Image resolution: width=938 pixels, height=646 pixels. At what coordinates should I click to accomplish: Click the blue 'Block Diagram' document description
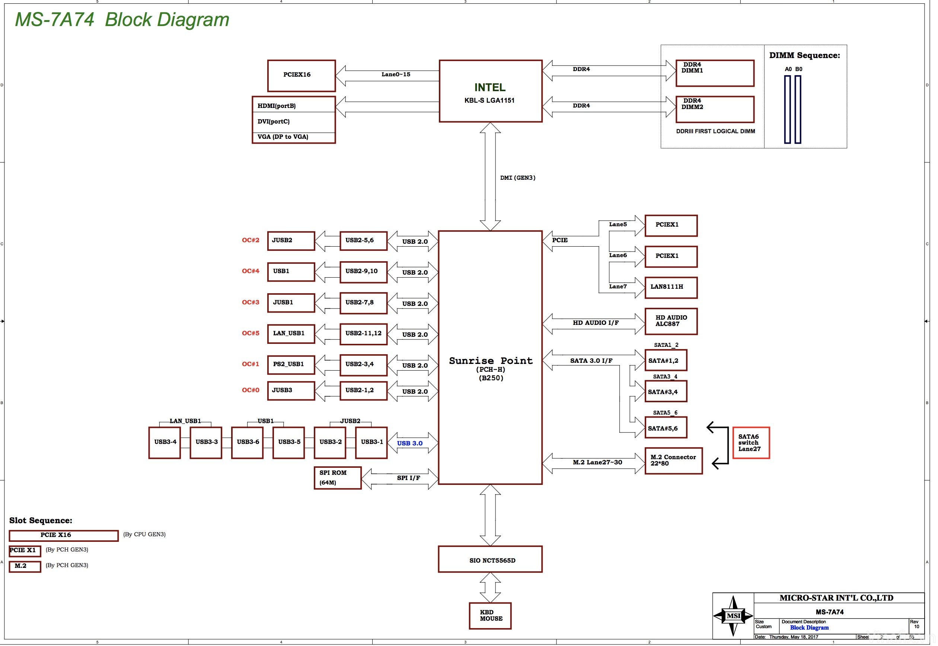pyautogui.click(x=809, y=628)
